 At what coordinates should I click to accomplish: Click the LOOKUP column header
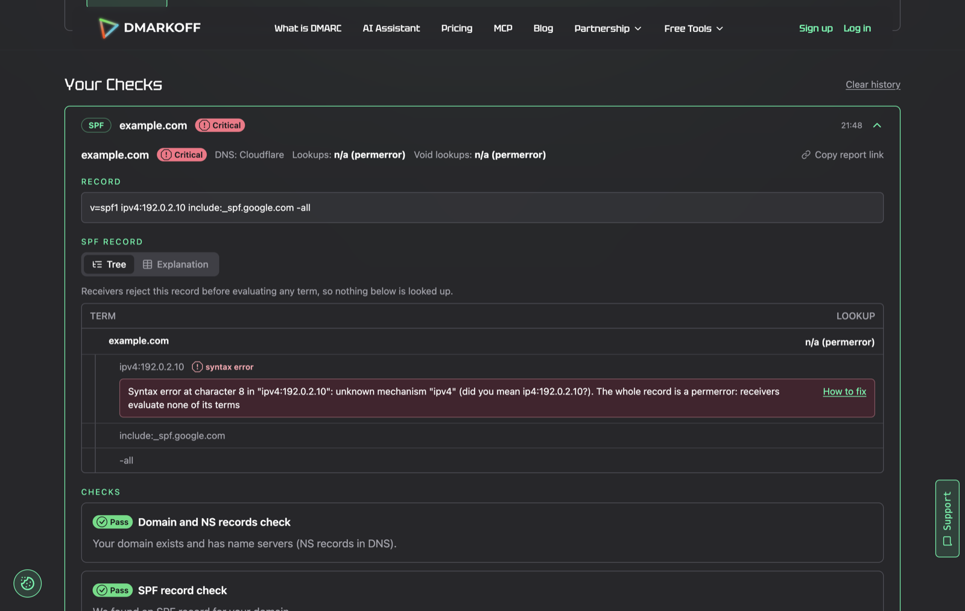point(855,316)
